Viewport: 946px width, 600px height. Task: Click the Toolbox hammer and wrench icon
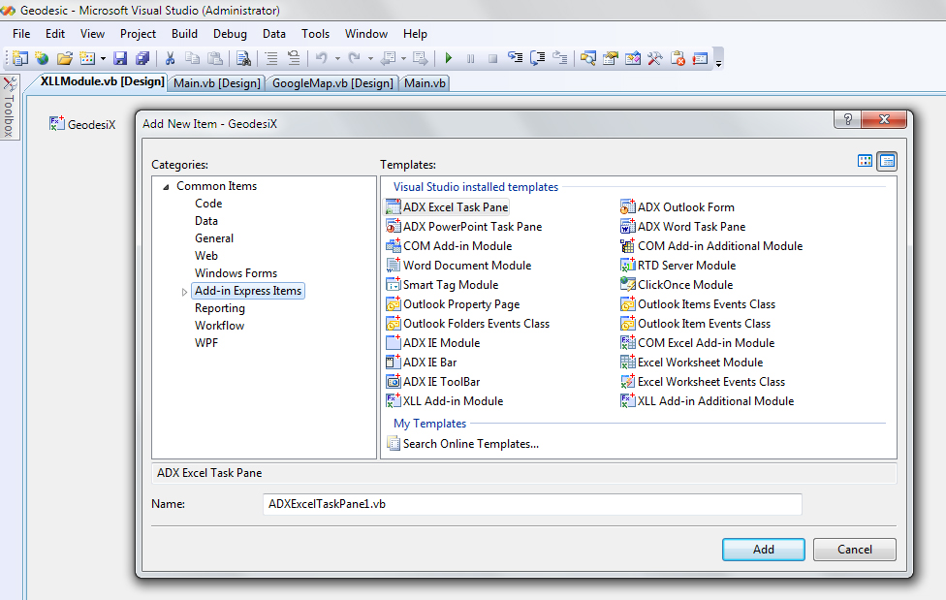pos(655,58)
